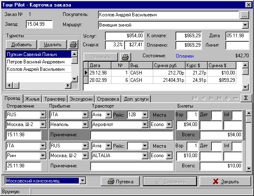Click the 212,70р amount cell
Screen dimensions: 254x196
pos(169,73)
